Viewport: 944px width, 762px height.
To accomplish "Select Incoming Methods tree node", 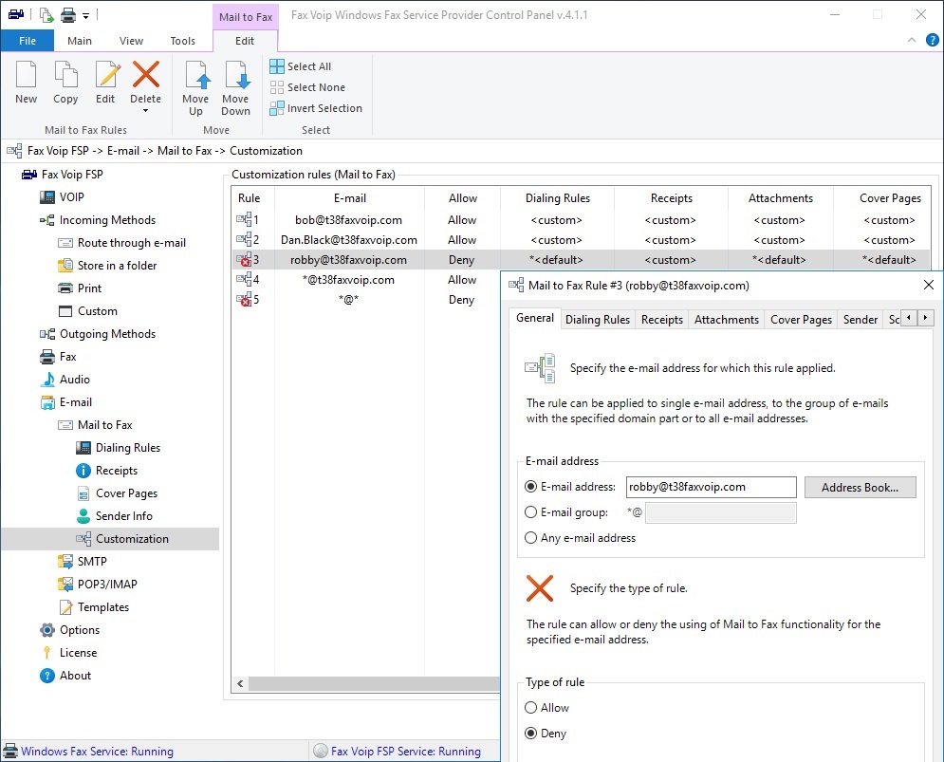I will point(98,220).
